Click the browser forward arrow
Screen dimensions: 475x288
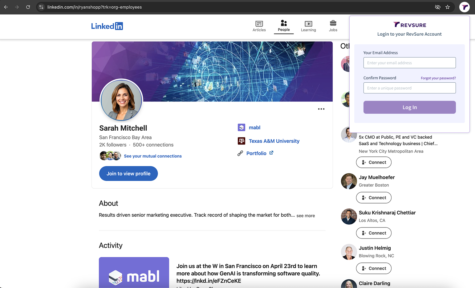point(17,7)
